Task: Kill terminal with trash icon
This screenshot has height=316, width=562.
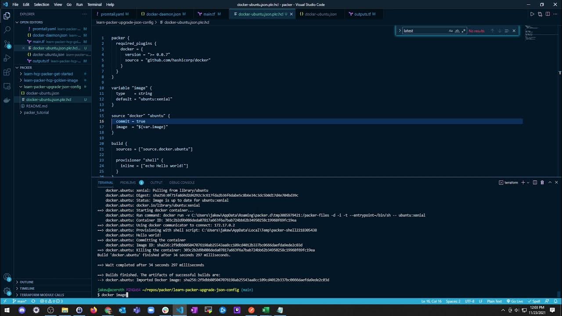Action: [x=542, y=183]
